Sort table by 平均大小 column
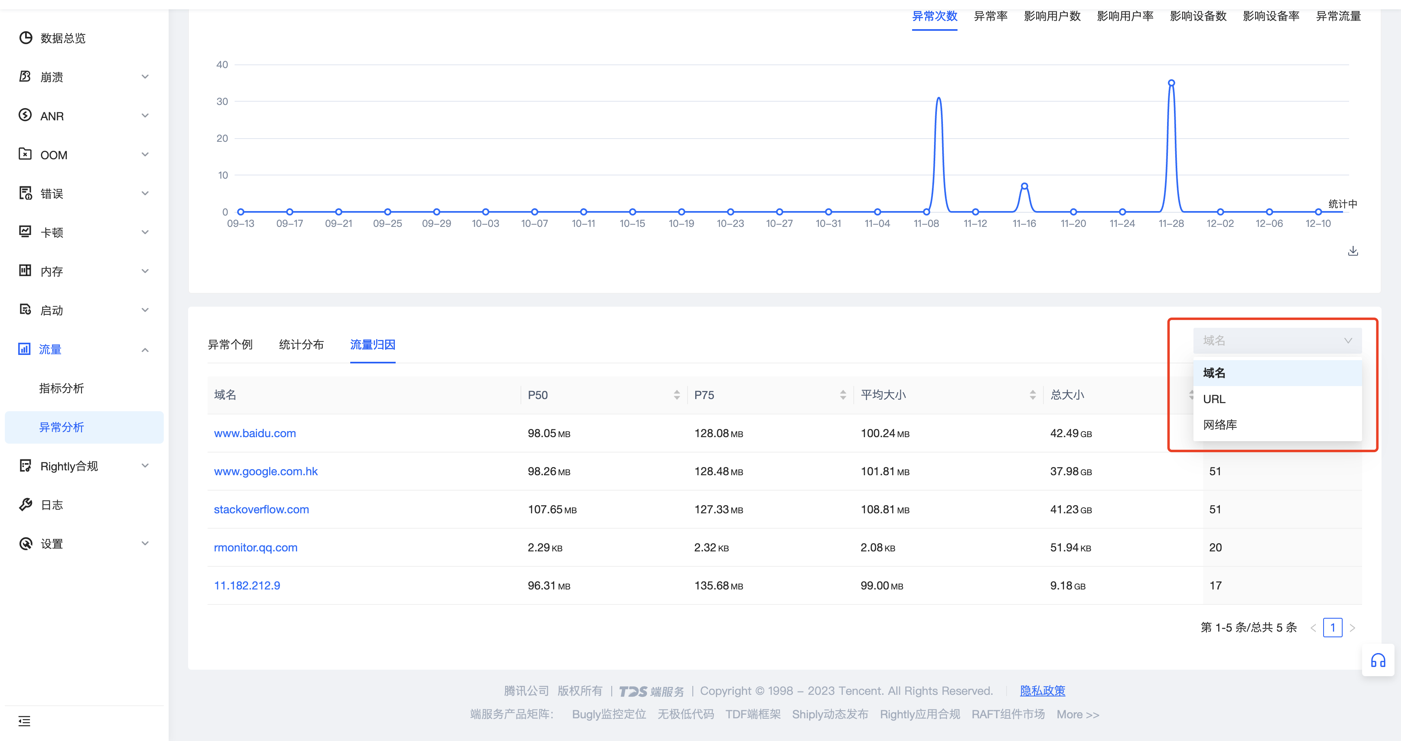This screenshot has height=741, width=1401. tap(1032, 395)
